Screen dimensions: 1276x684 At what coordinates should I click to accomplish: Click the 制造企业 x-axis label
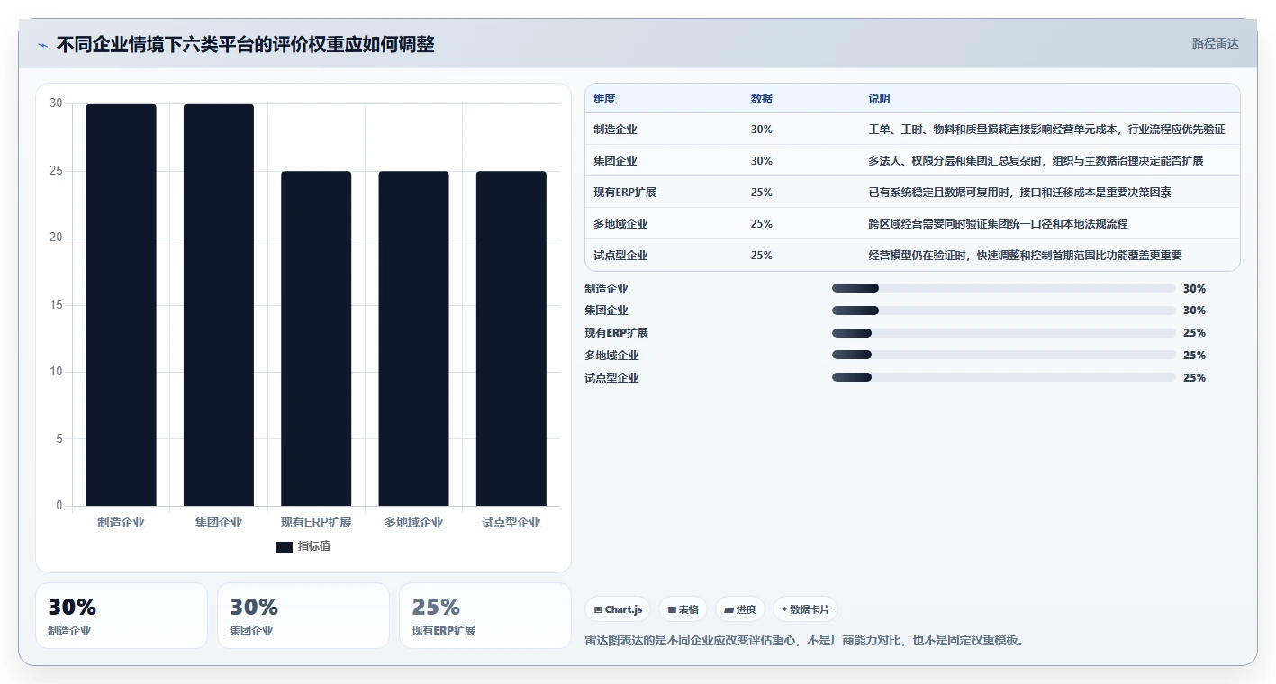click(x=121, y=522)
